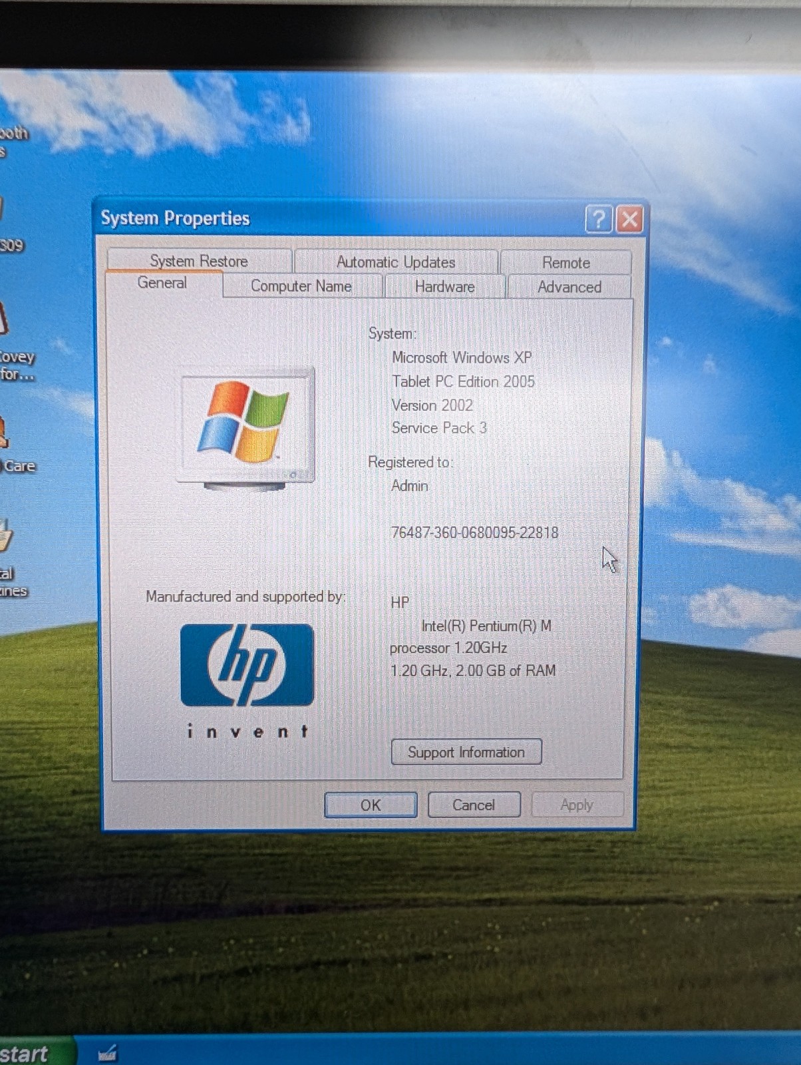Viewport: 801px width, 1065px height.
Task: Open the Automatic Updates tab
Action: point(396,262)
